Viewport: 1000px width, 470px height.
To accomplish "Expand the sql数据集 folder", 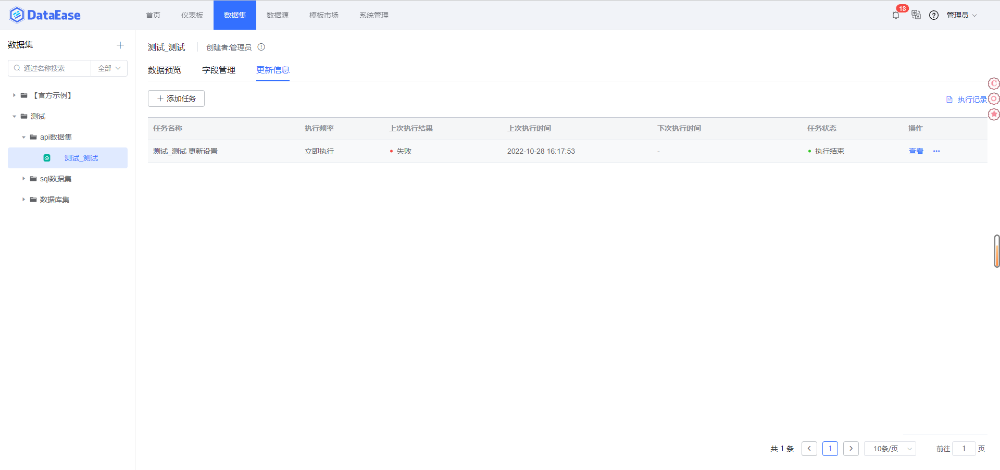I will (23, 179).
